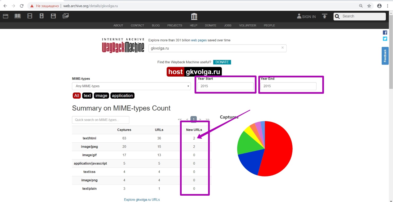Click the upload arrow icon
The width and height of the screenshot is (393, 202).
click(x=324, y=16)
